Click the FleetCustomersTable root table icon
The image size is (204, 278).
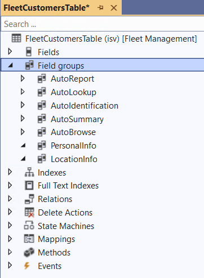point(16,38)
